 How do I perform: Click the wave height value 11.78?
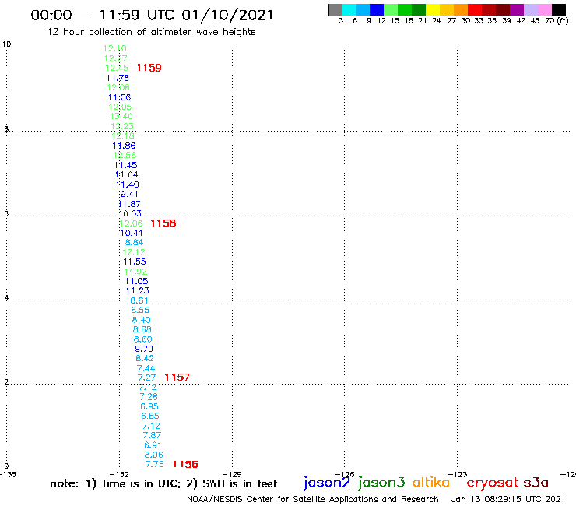pos(118,78)
